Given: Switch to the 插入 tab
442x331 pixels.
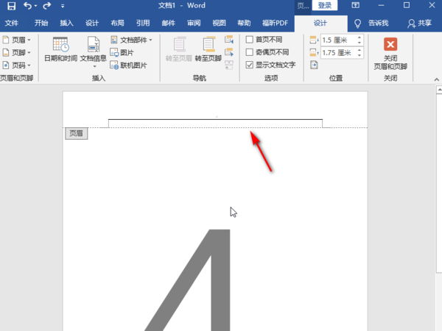Looking at the screenshot, I should tap(66, 23).
